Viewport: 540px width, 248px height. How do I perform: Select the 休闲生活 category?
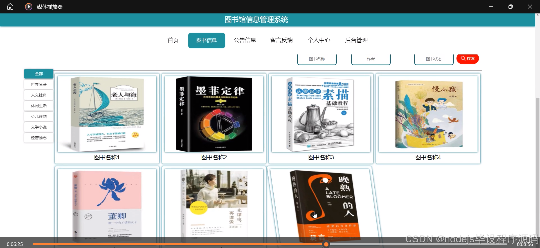tap(39, 106)
